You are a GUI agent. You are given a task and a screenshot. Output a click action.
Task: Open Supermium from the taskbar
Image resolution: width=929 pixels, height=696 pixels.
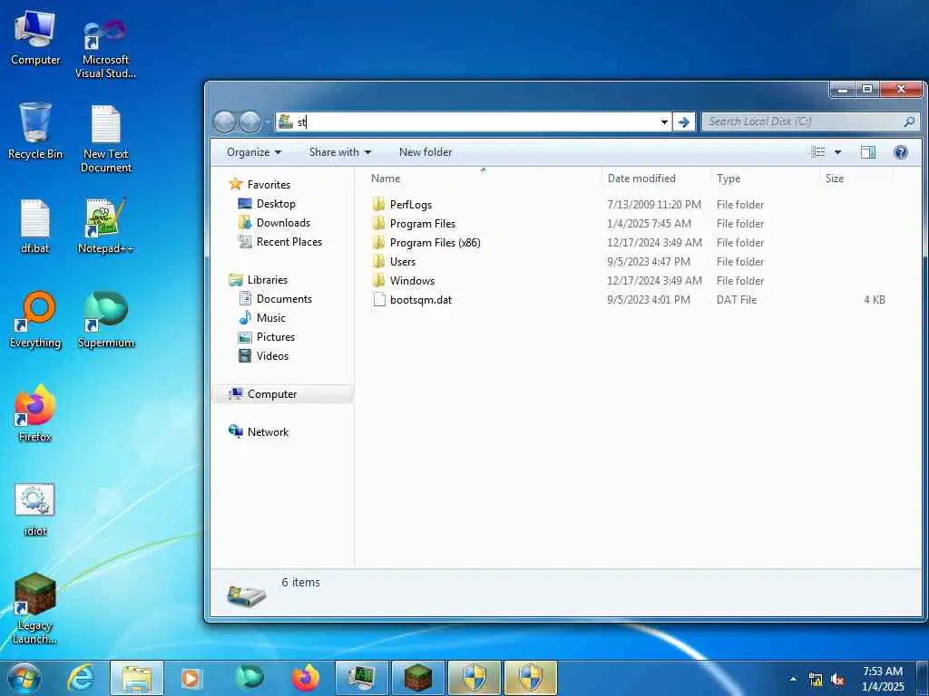tap(249, 678)
